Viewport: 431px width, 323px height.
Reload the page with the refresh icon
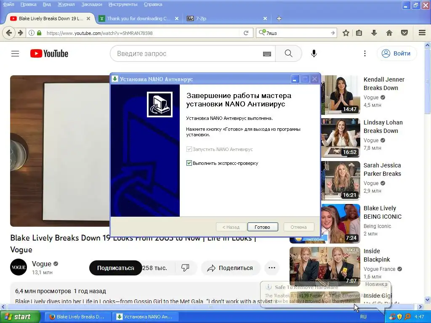pyautogui.click(x=246, y=33)
